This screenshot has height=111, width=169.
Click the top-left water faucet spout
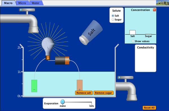[33, 30]
